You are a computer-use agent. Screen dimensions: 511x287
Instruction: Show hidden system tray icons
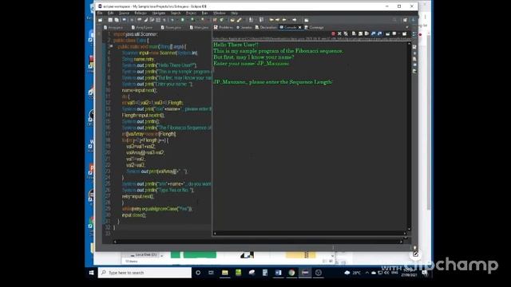(x=367, y=273)
